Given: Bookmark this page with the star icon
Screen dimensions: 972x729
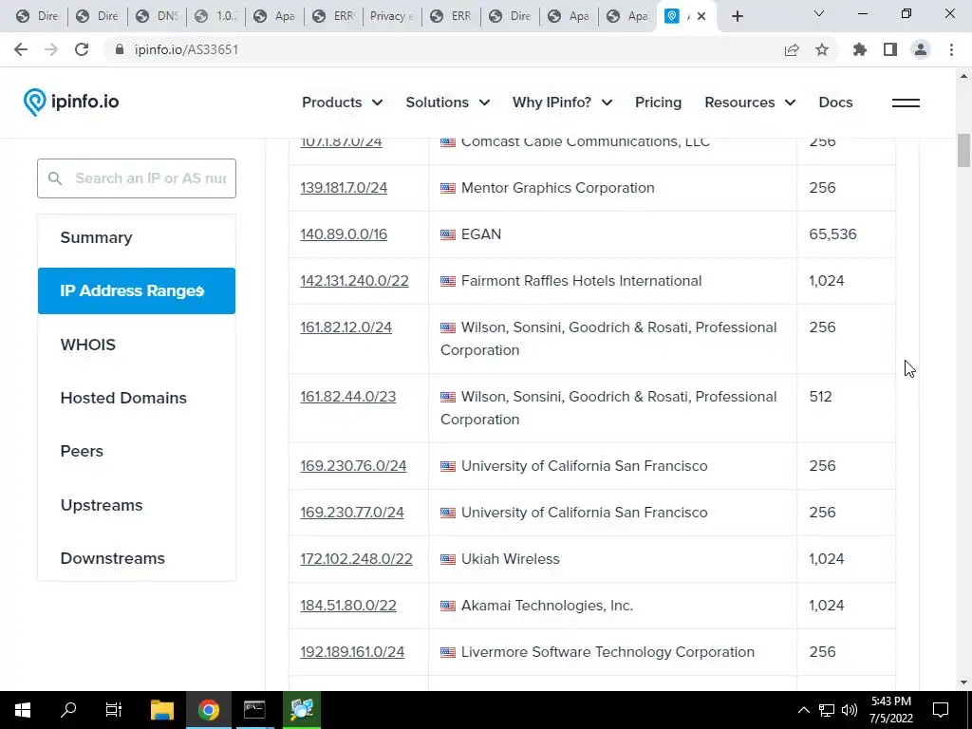Looking at the screenshot, I should tap(822, 49).
